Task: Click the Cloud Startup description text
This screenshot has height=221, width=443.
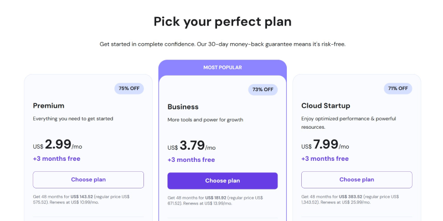Action: (x=349, y=123)
